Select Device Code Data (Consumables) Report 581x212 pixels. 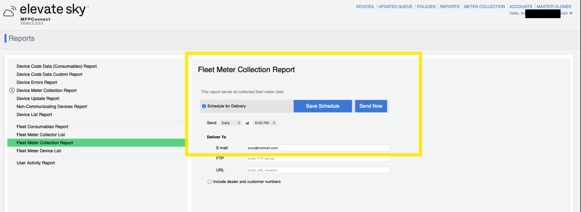tap(57, 66)
